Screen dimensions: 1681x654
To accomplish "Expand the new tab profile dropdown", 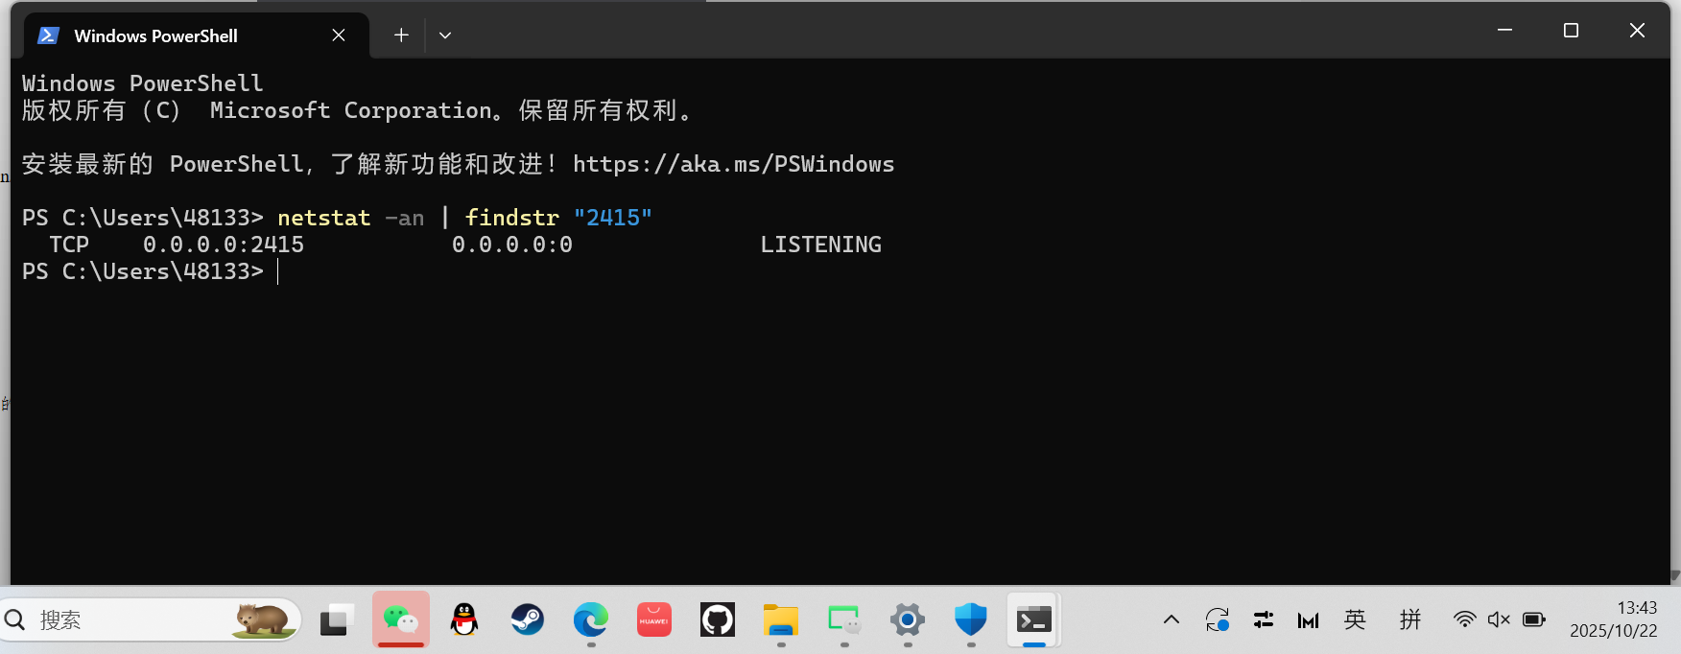I will [445, 35].
